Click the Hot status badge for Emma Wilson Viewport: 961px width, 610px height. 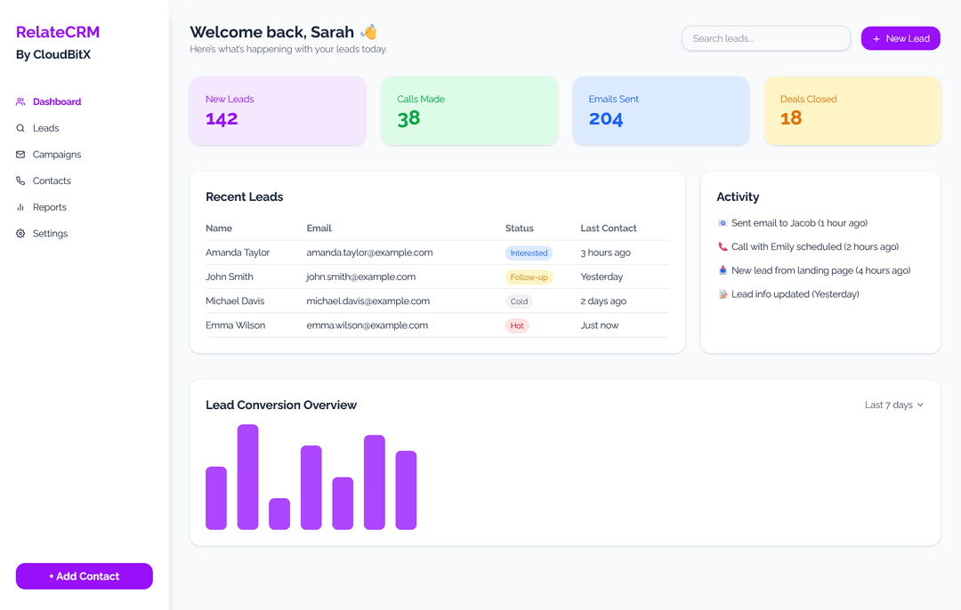coord(517,325)
